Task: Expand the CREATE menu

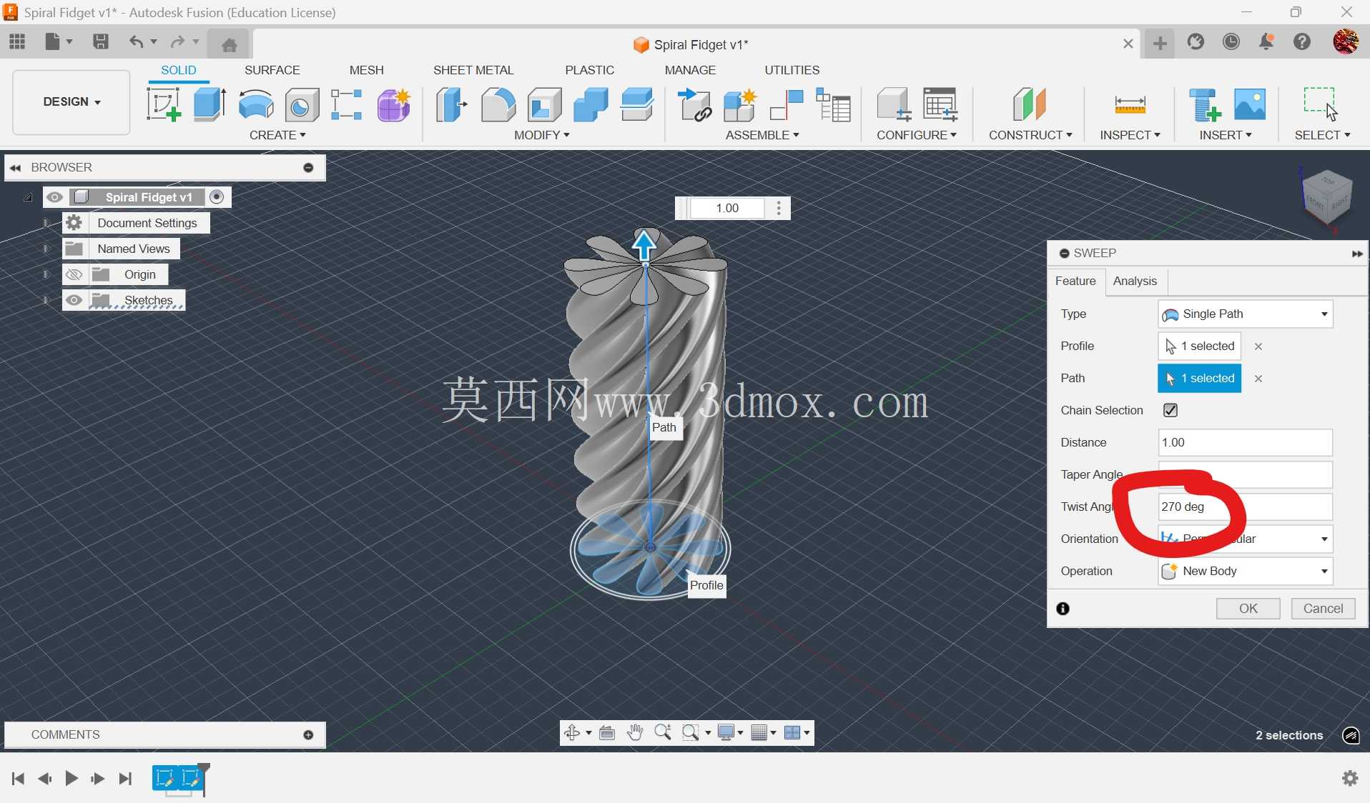Action: pyautogui.click(x=277, y=135)
